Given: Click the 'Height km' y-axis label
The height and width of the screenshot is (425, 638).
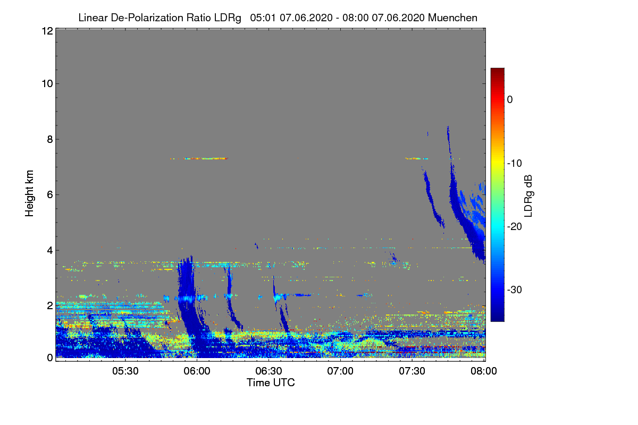Looking at the screenshot, I should [30, 194].
